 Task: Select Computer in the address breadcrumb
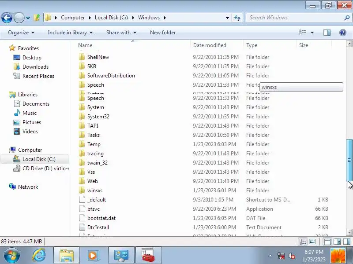click(x=73, y=18)
